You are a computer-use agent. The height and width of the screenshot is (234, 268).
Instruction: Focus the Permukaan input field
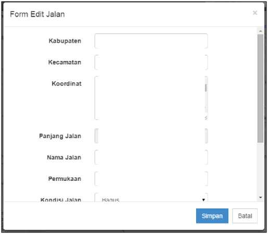tap(151, 179)
